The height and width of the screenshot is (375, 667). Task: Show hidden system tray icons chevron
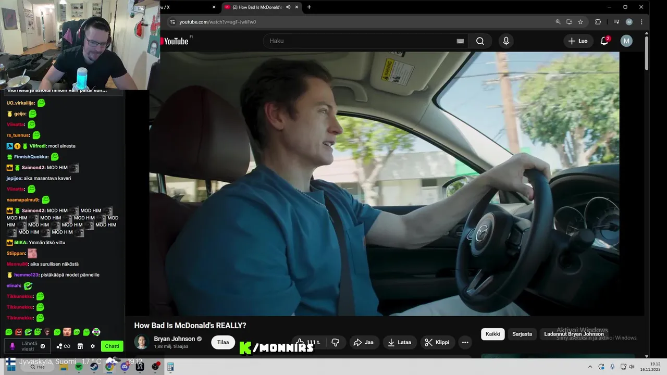click(x=590, y=367)
